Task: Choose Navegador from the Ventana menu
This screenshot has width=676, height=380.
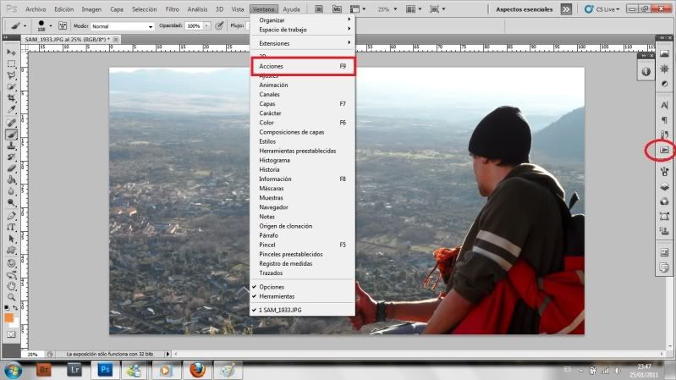Action: tap(303, 207)
